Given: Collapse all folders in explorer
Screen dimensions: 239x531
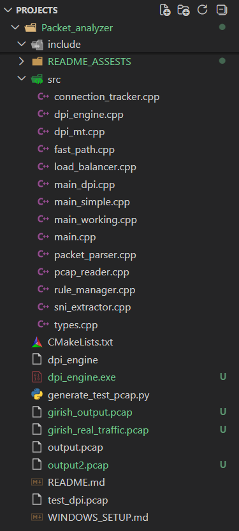Looking at the screenshot, I should coord(222,10).
